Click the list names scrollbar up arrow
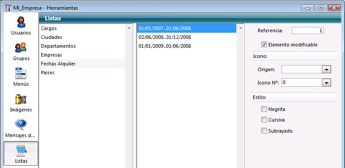 pos(129,28)
